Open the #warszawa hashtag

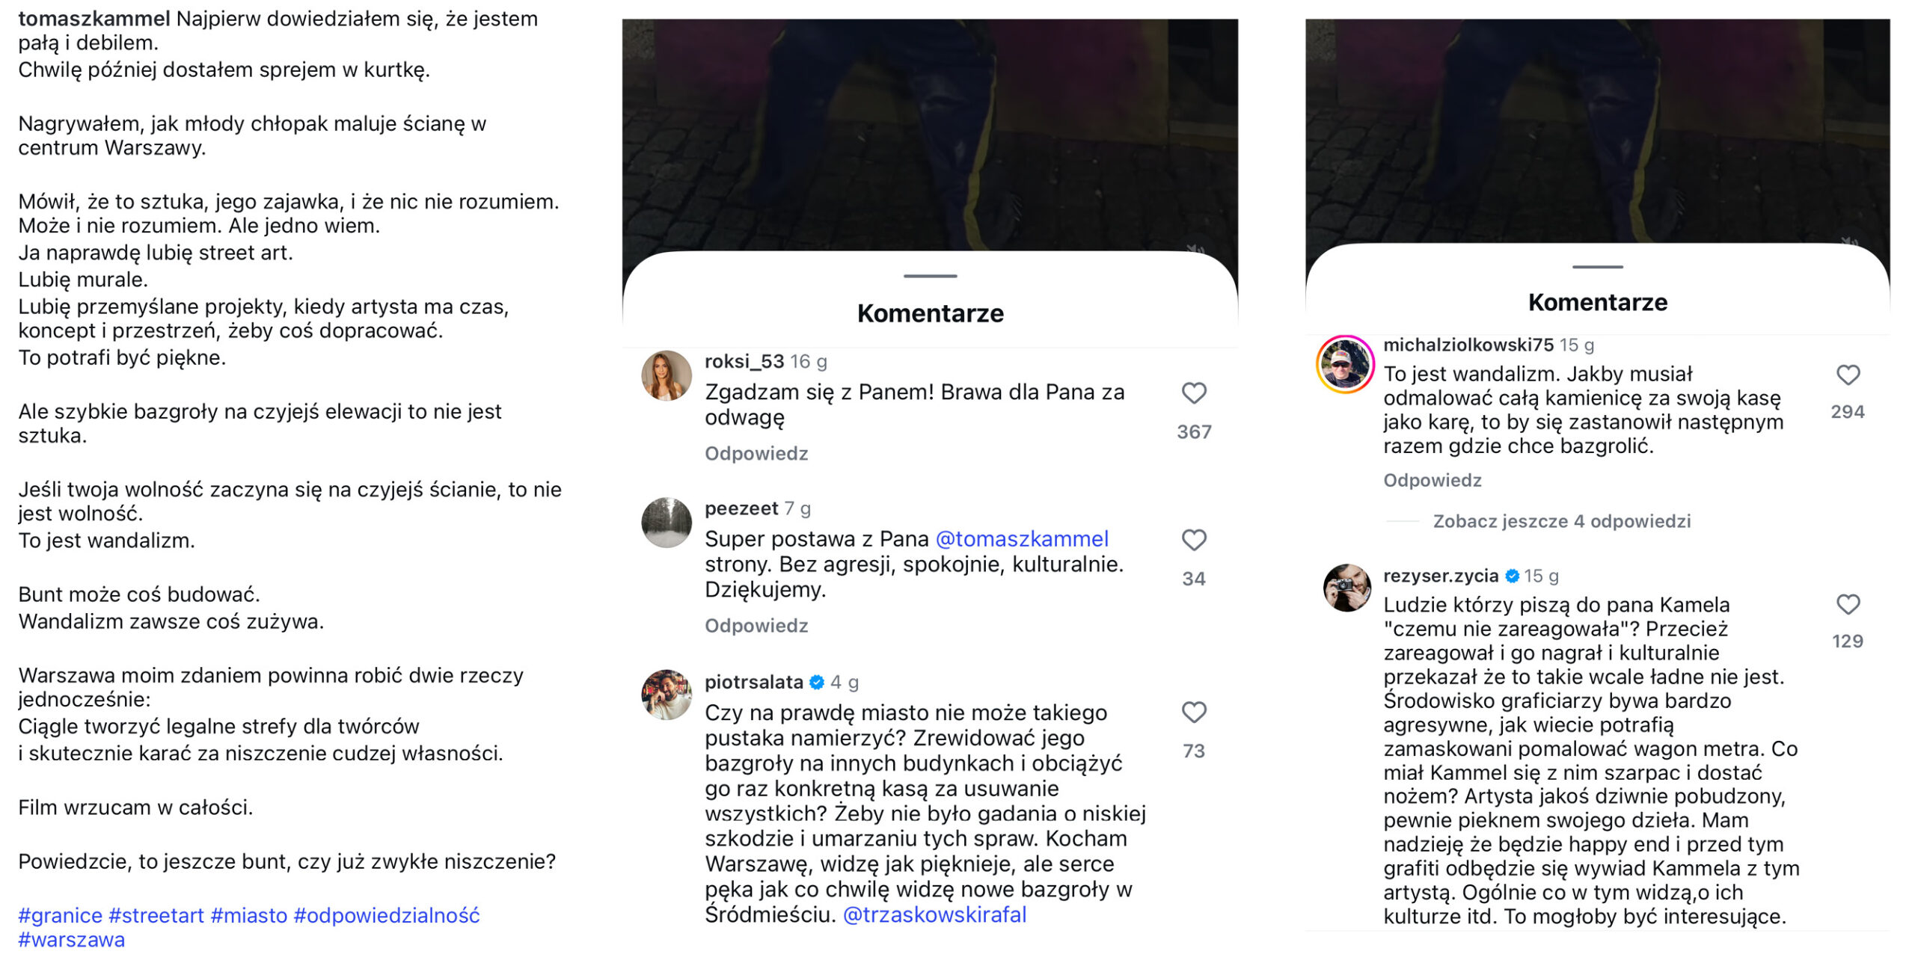coord(72,940)
